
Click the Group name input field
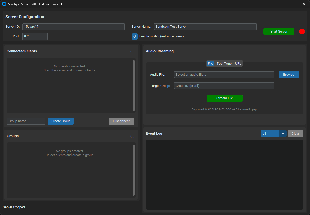pos(26,121)
